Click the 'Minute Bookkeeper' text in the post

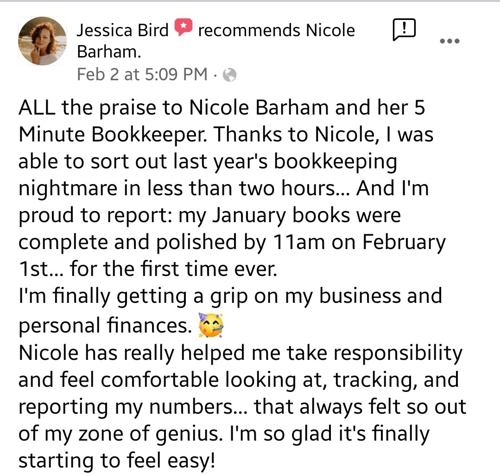112,134
